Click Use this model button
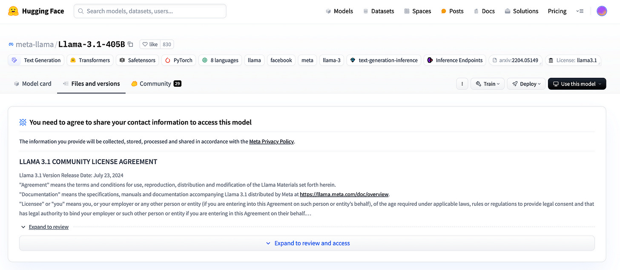Viewport: 620px width, 270px height. click(577, 84)
